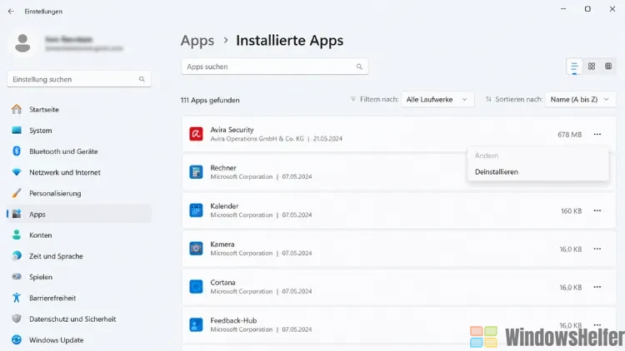Click the Bluetooth icon in sidebar
625x351 pixels.
[x=17, y=151]
